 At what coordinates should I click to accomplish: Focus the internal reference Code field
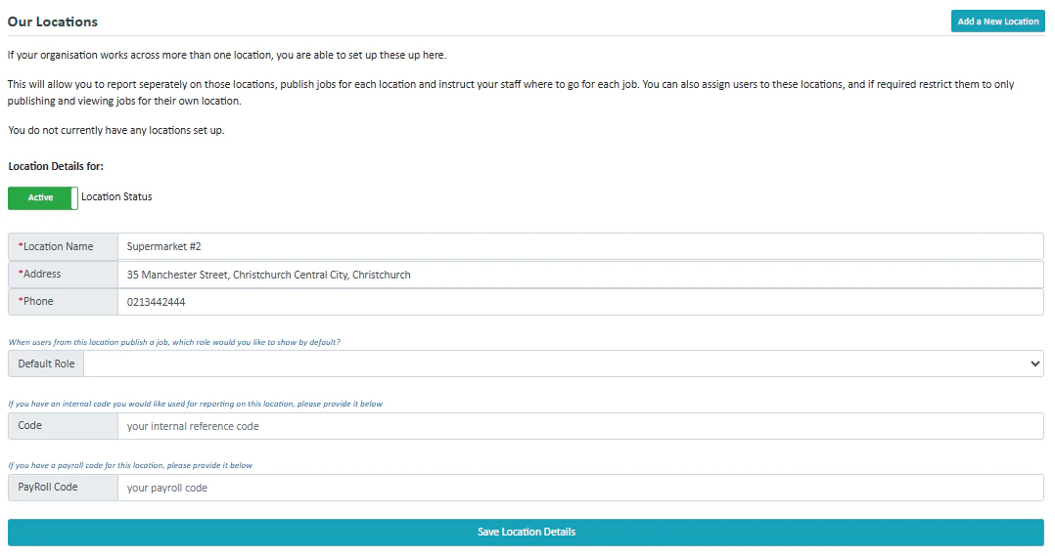point(580,426)
